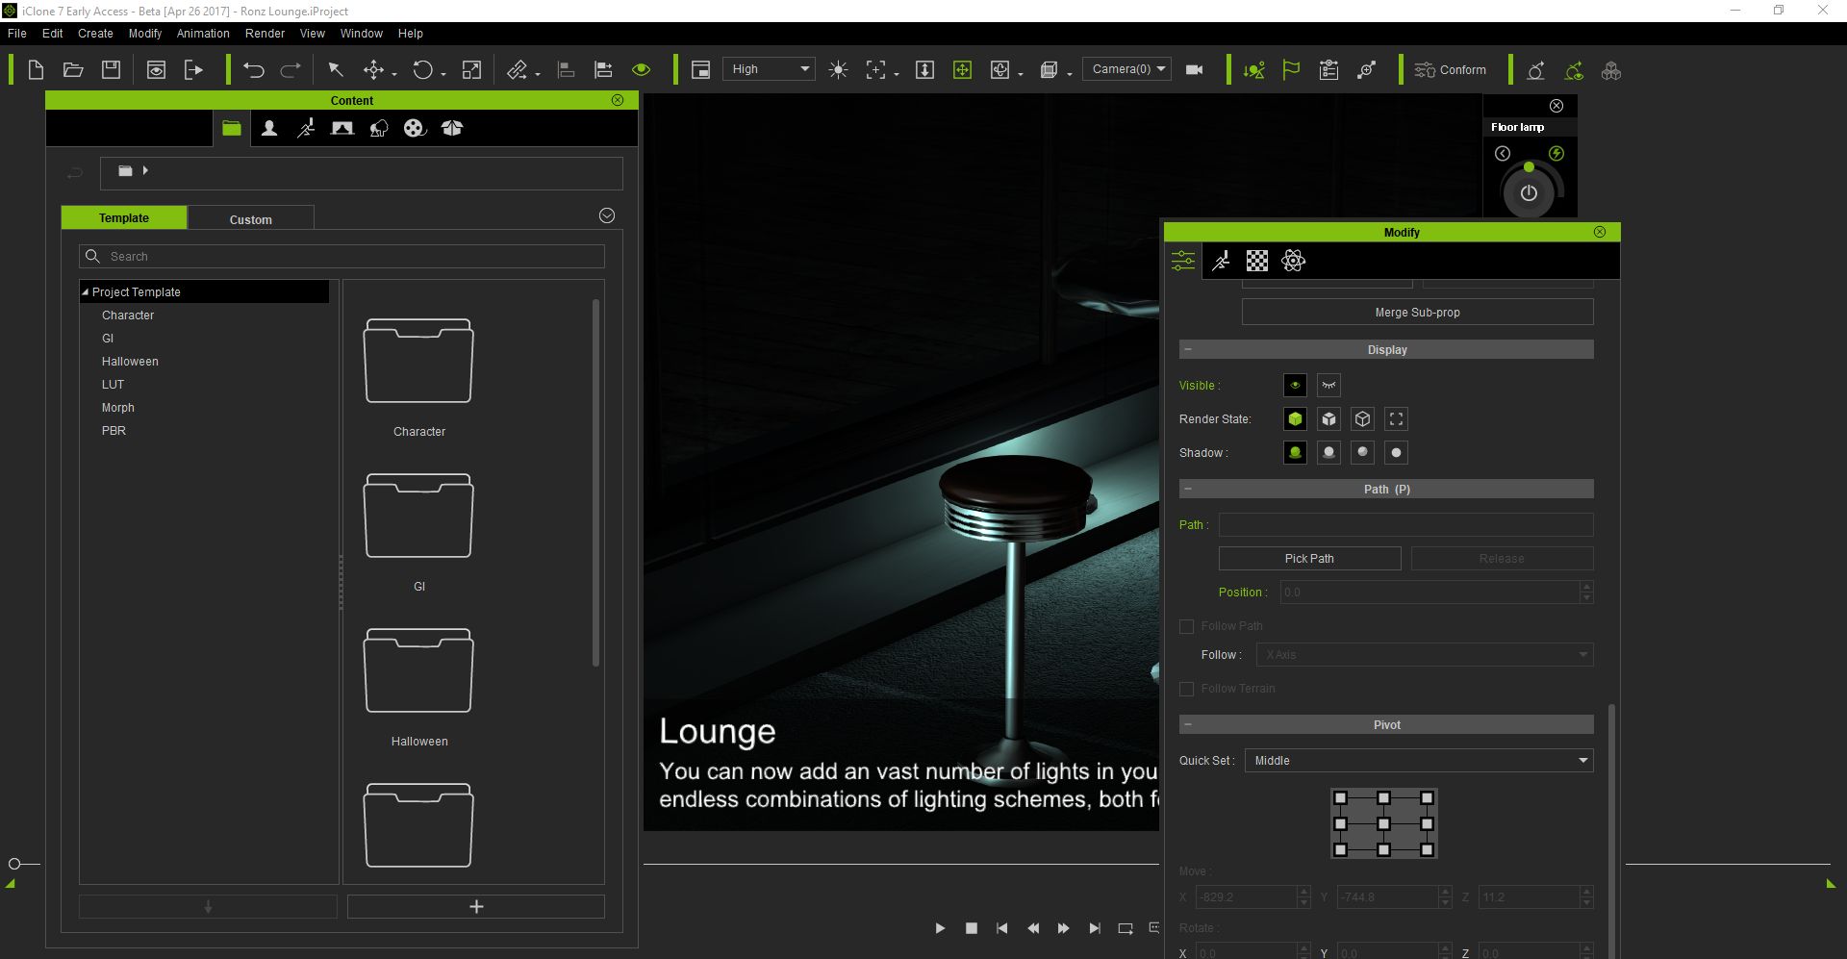Choose the Move tool in the toolbar
The width and height of the screenshot is (1847, 959).
[x=373, y=69]
